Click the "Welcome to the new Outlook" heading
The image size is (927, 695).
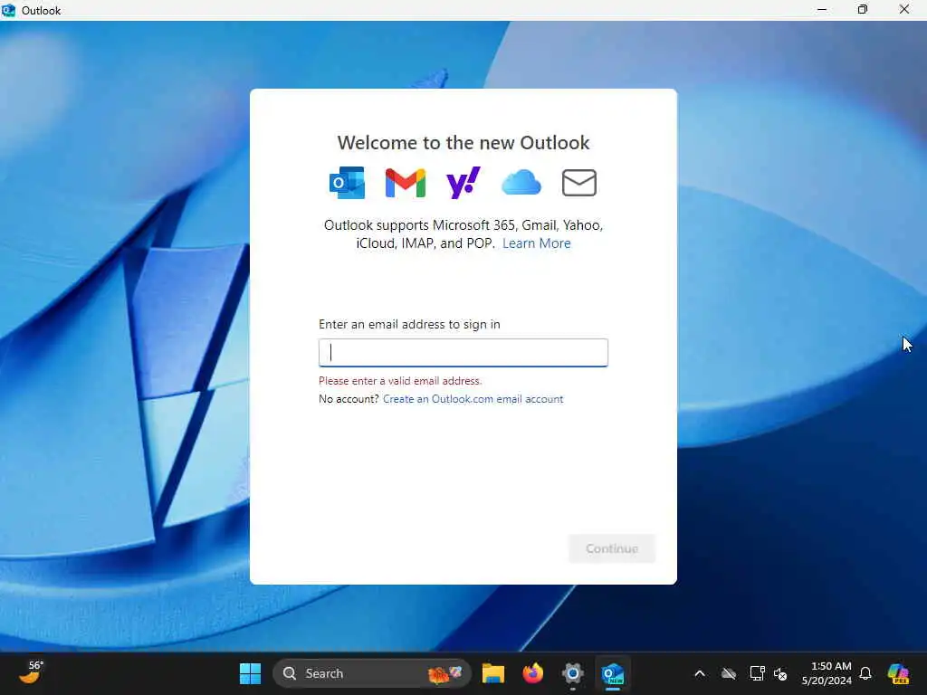pos(463,142)
